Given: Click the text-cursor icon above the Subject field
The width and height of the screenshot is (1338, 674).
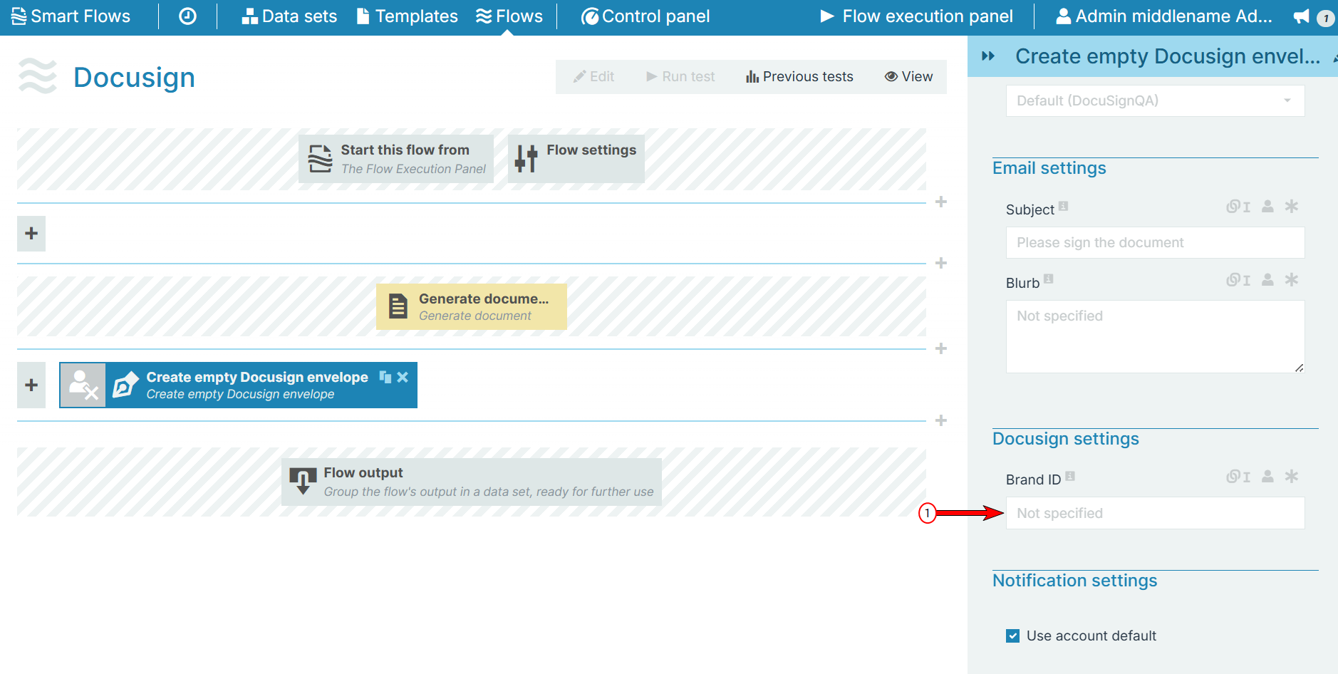Looking at the screenshot, I should 1246,207.
